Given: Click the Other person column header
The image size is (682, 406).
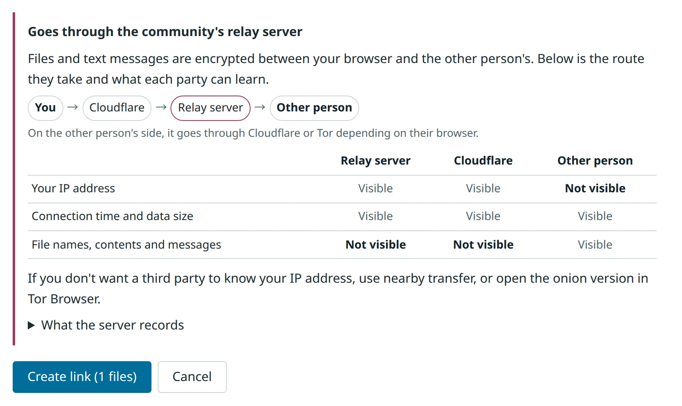Looking at the screenshot, I should [x=595, y=161].
